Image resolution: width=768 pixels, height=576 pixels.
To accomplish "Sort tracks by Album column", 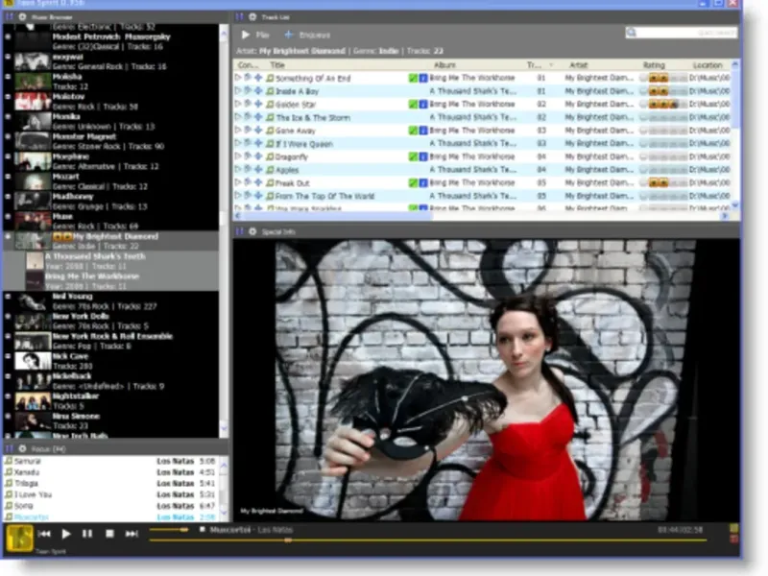I will pyautogui.click(x=444, y=64).
